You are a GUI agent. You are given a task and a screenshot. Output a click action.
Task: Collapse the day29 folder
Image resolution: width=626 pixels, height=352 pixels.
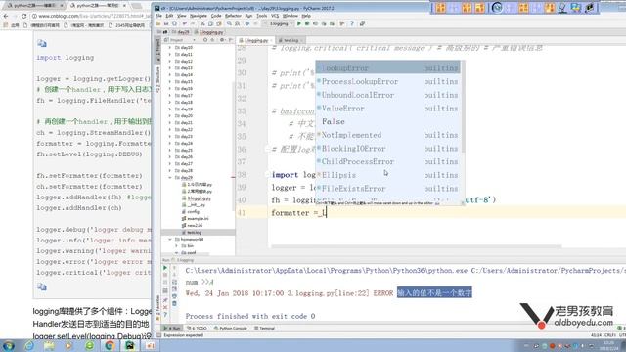point(170,177)
